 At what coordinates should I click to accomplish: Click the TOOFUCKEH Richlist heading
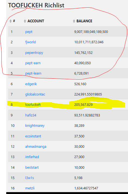36,5
